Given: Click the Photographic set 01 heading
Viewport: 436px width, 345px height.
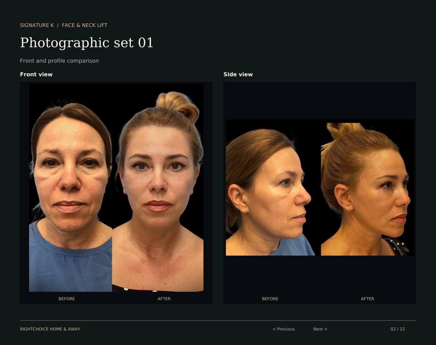Looking at the screenshot, I should (87, 43).
